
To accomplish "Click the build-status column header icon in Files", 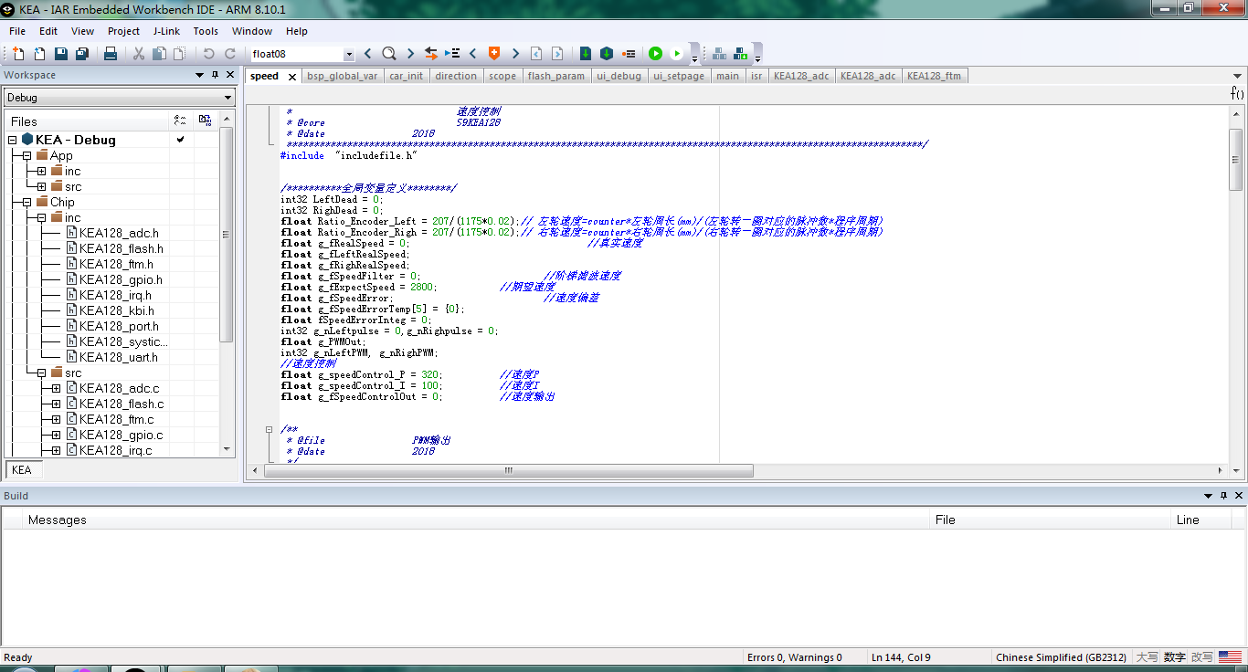I will pyautogui.click(x=180, y=121).
